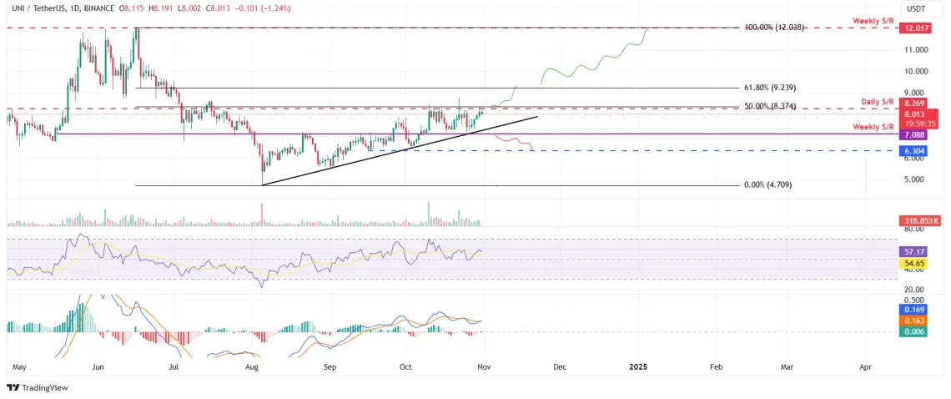Click the 2025 marker on time axis
Image resolution: width=951 pixels, height=399 pixels.
[638, 366]
